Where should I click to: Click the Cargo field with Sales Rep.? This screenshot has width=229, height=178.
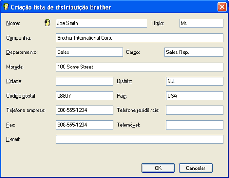pos(194,52)
